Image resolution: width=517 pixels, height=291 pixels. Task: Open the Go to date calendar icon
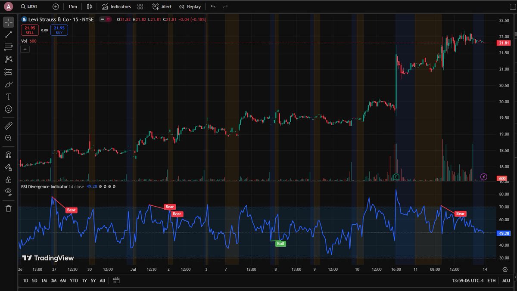tap(116, 281)
